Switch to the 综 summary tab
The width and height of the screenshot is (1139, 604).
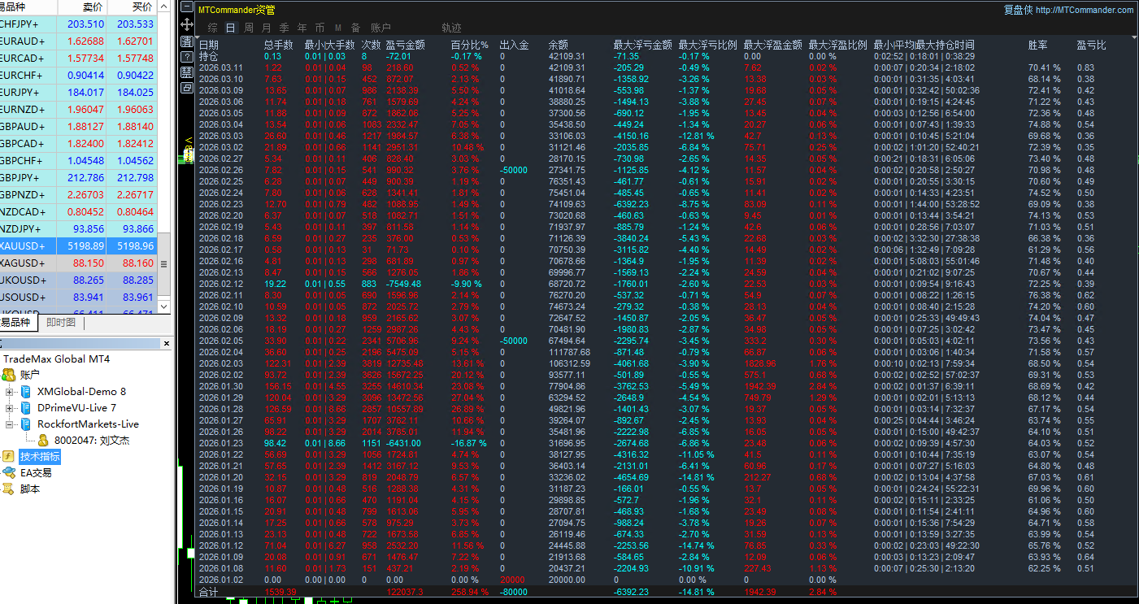click(x=212, y=28)
